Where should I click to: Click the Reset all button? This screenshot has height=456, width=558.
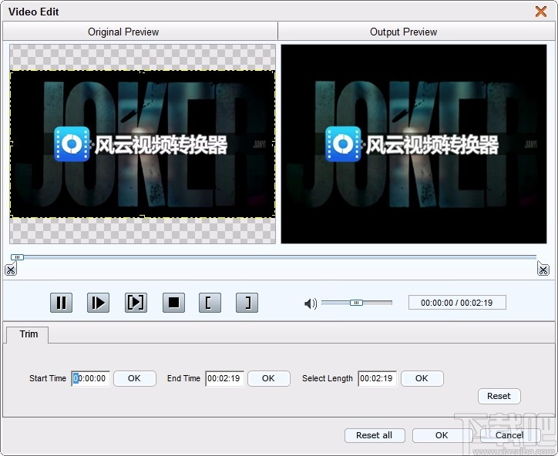(375, 435)
